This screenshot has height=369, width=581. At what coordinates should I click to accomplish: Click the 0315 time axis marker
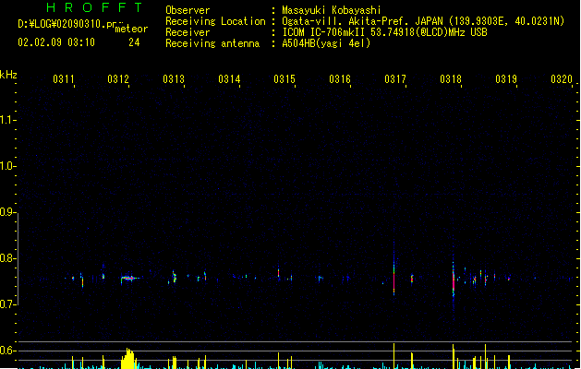284,79
